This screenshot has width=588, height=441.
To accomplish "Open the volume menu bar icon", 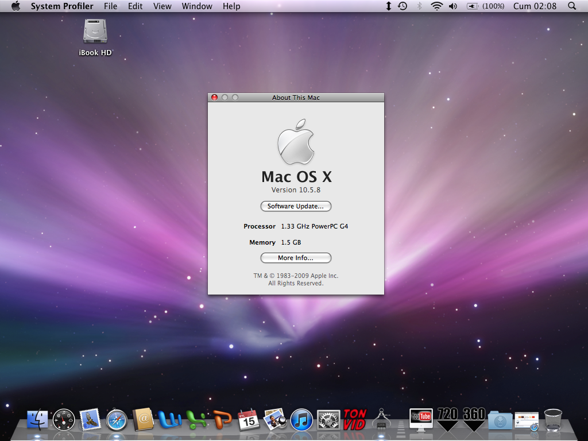I will [x=453, y=6].
